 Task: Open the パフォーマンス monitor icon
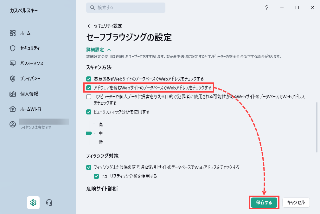click(x=13, y=63)
